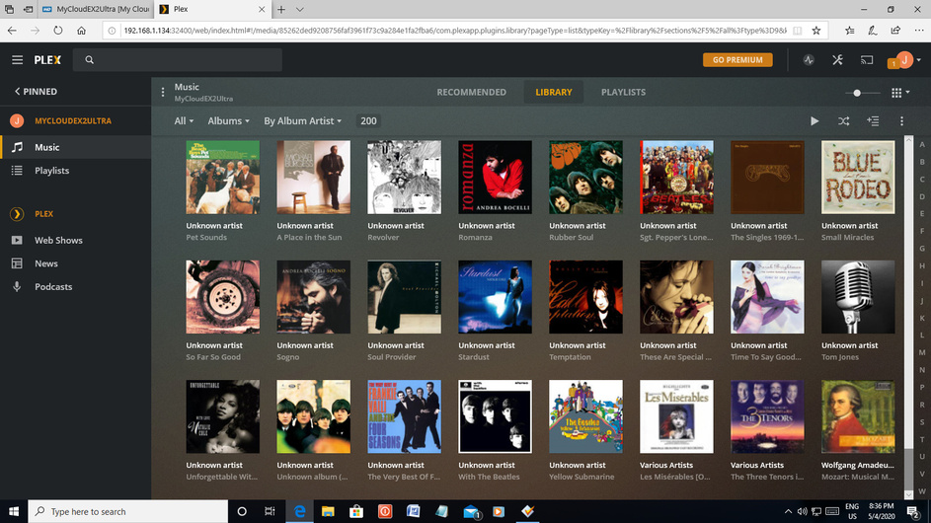The width and height of the screenshot is (931, 523).
Task: Click the Go Premium button
Action: (x=737, y=60)
